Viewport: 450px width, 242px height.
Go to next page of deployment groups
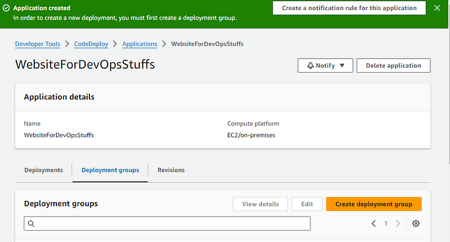(x=398, y=223)
